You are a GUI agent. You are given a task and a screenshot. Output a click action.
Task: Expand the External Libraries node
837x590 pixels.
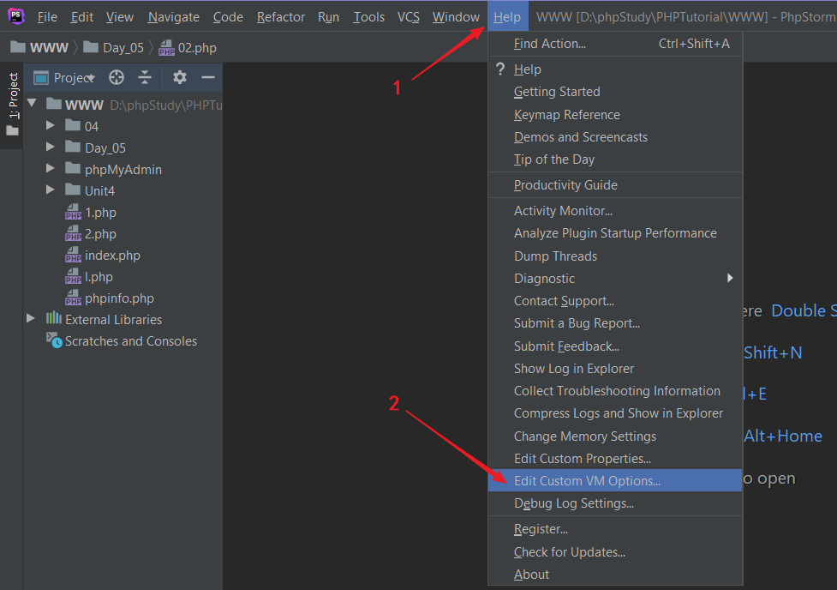coord(31,318)
